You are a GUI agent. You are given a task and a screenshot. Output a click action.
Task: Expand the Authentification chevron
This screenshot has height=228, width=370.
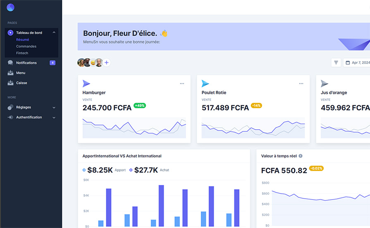54,117
